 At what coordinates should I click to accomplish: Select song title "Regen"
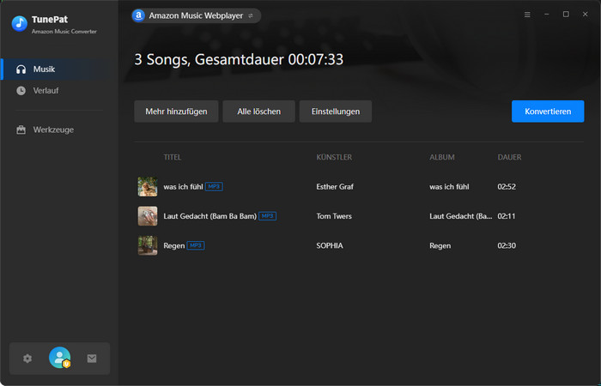(x=174, y=245)
